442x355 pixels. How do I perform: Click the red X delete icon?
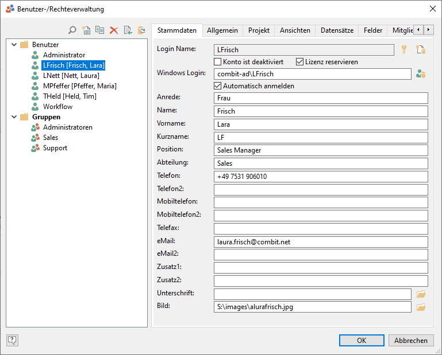(114, 30)
